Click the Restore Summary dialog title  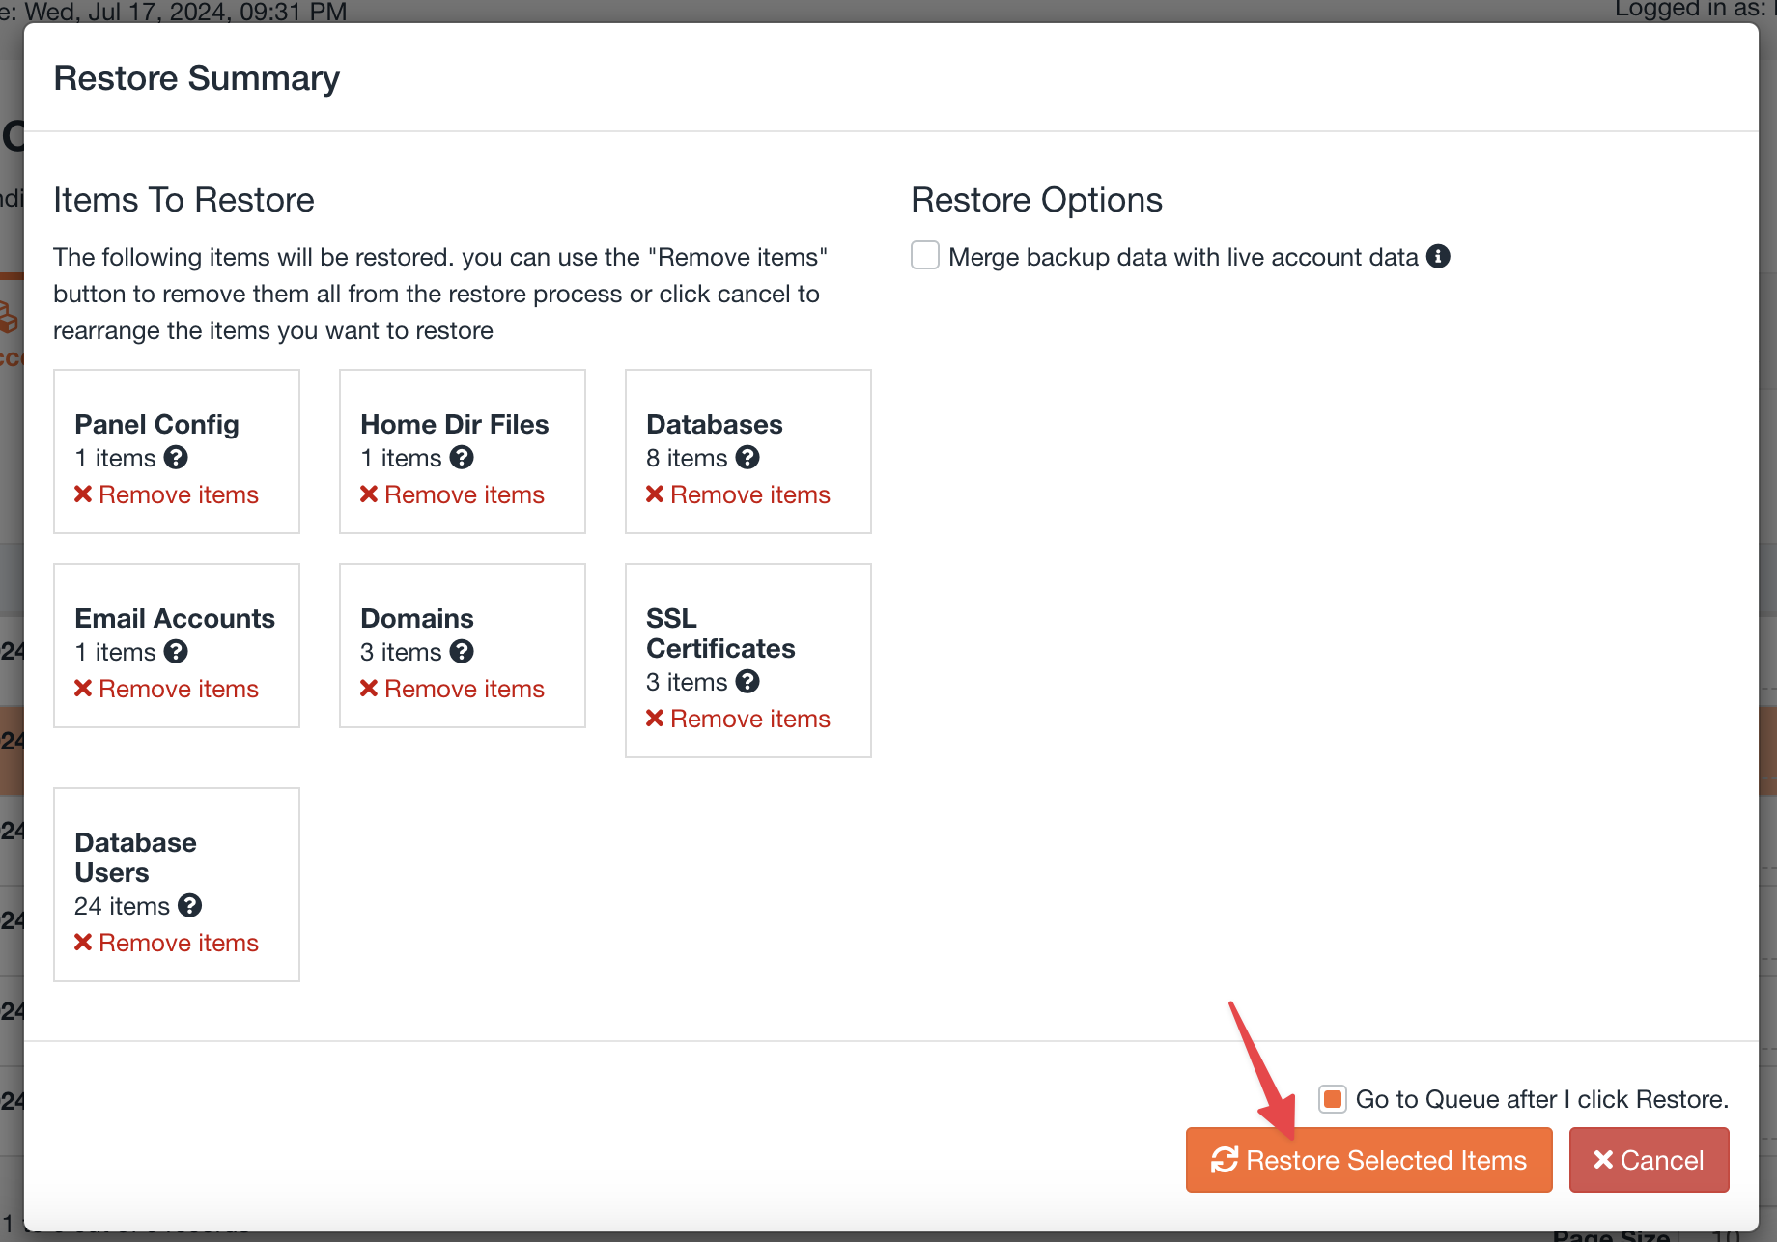(196, 78)
